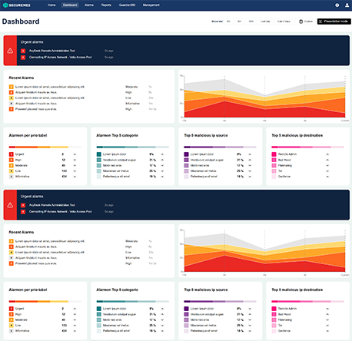Click dark purple swatch for Lorem ipsum, upper ip source
Screen dimensions: 352x341
pyautogui.click(x=186, y=154)
